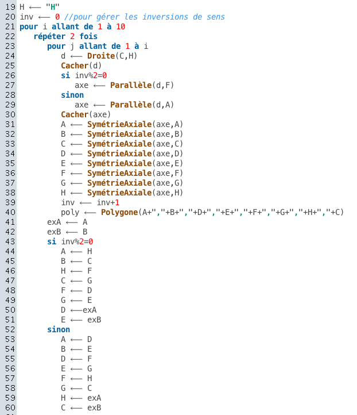Click 'SymétrieAxiale(axe,F)' on line 36

135,174
